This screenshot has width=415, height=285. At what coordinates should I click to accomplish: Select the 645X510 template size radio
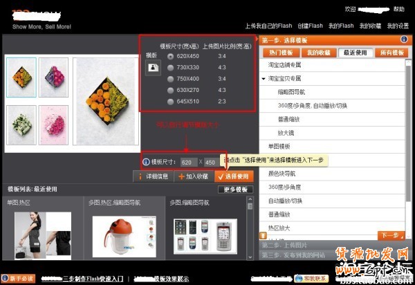170,102
